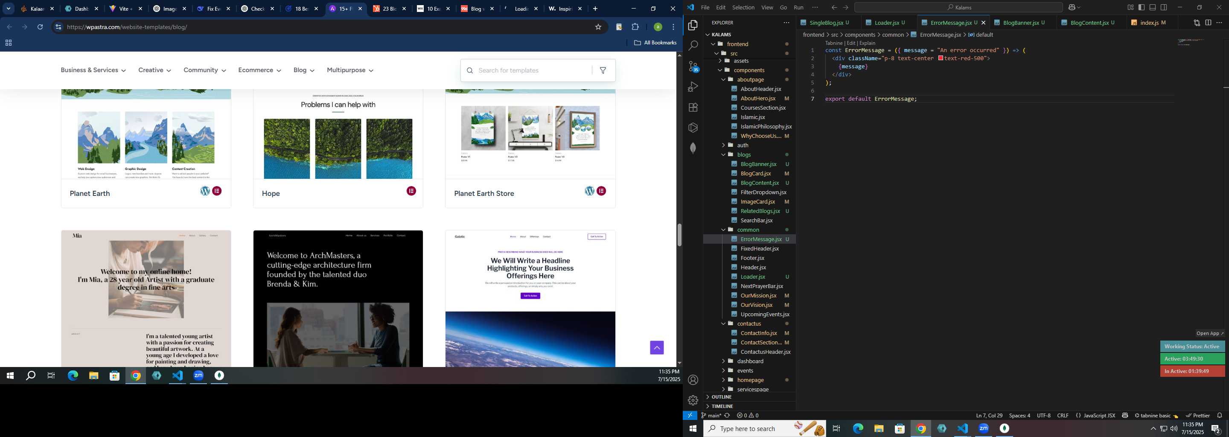Open the MongoDB leaf icon in activity bar
The height and width of the screenshot is (437, 1229).
(693, 148)
